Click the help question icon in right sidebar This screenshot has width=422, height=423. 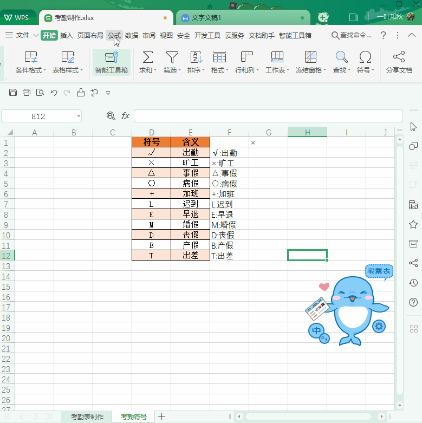413,302
